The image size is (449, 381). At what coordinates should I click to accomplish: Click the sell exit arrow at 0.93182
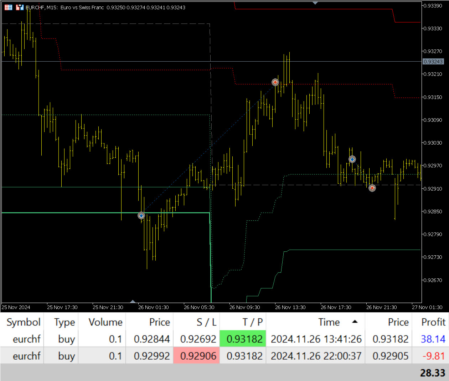(275, 82)
